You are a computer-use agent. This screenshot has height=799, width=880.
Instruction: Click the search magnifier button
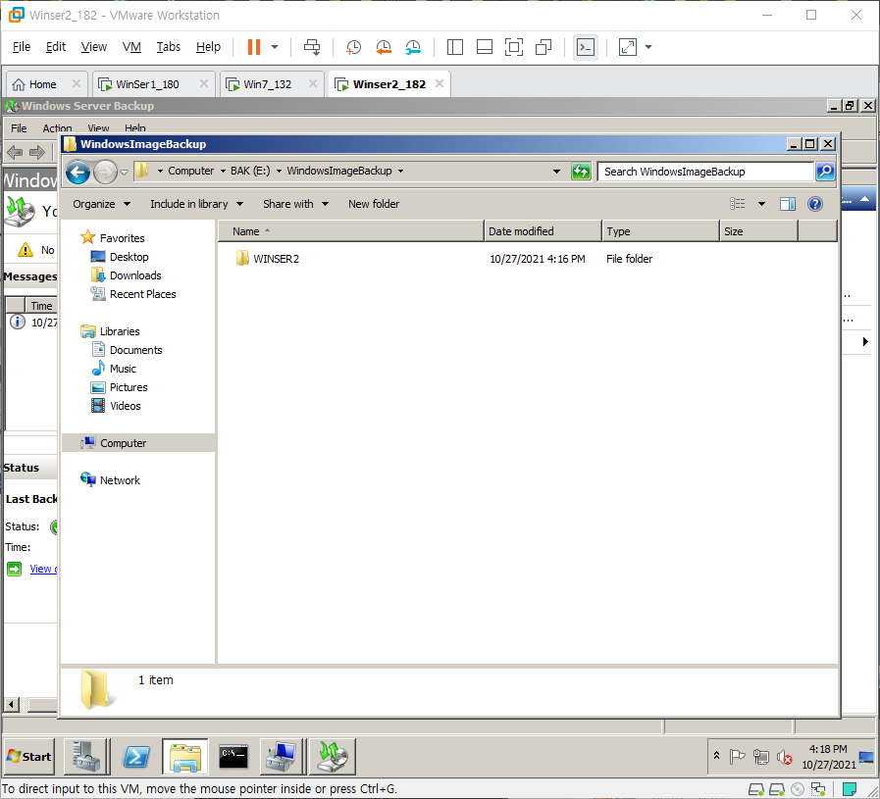pyautogui.click(x=825, y=172)
